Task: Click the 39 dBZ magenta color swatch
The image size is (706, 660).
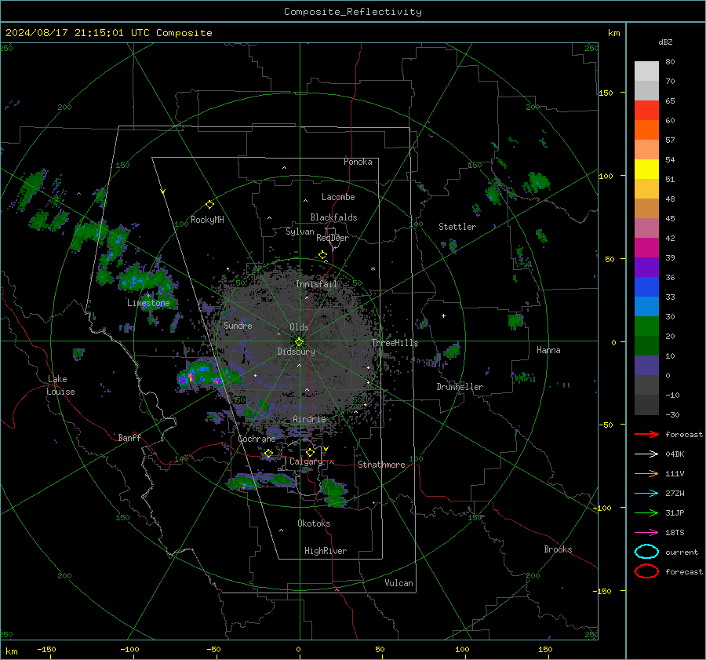Action: [x=646, y=247]
